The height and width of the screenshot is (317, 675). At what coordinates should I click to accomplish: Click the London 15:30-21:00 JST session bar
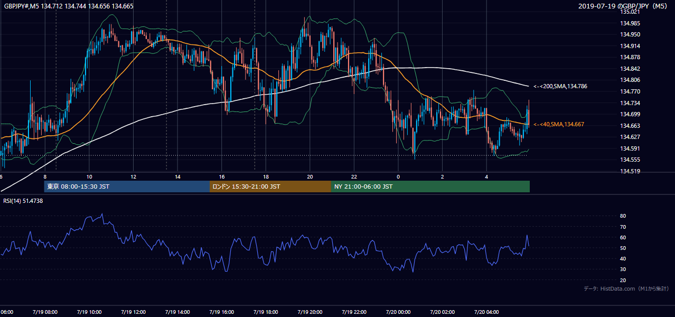coord(270,187)
